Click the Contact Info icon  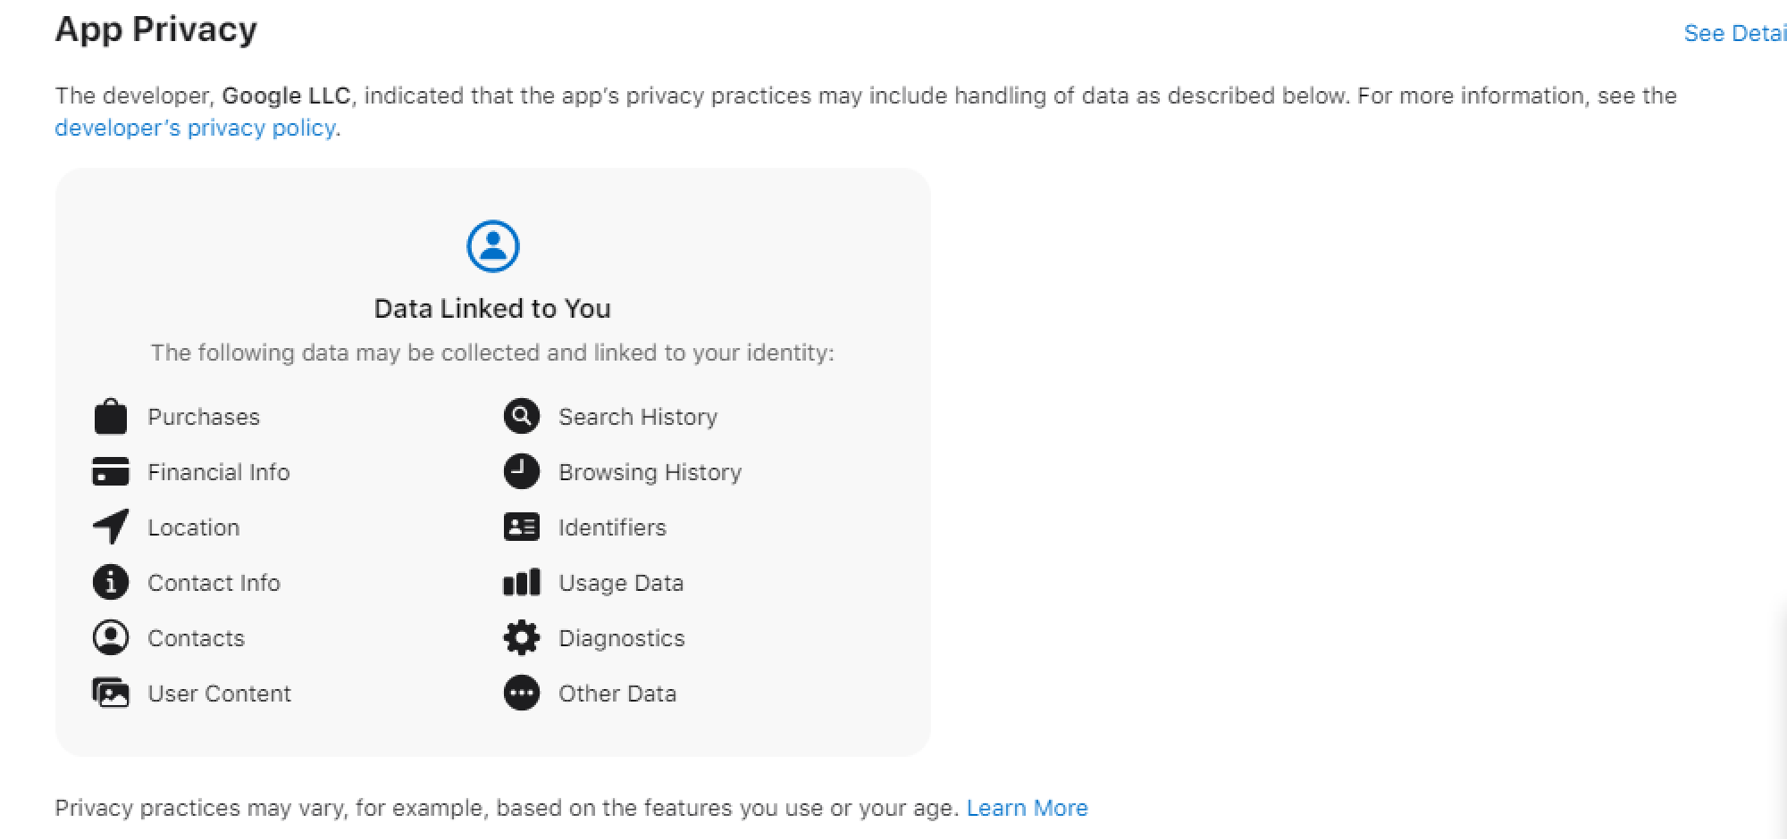click(x=111, y=583)
